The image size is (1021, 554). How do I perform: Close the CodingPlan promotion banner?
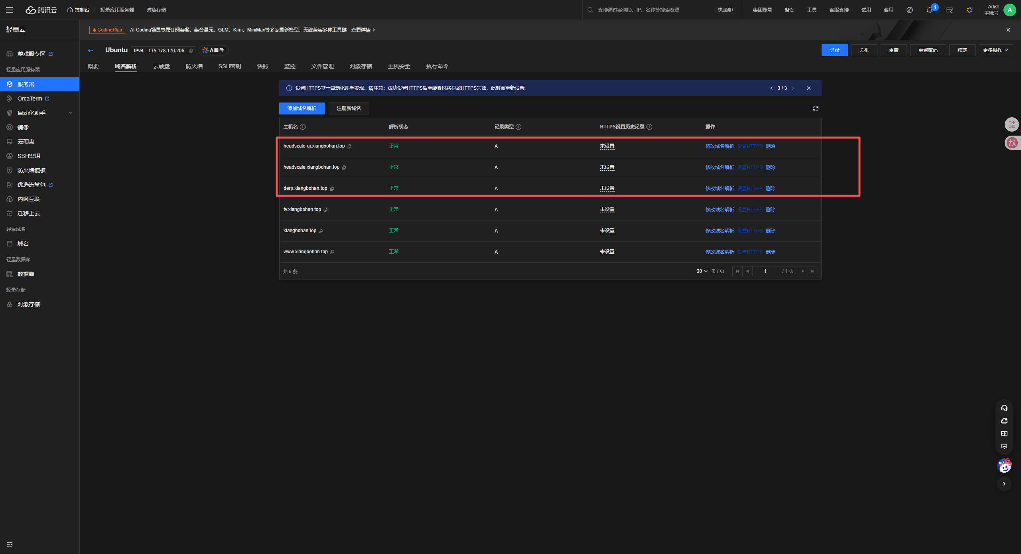pos(1008,30)
